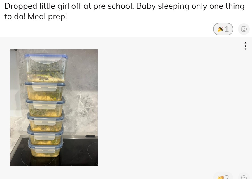Viewport: 252px width, 179px height.
Task: Click the reaction count 2 below the photo
Action: click(226, 177)
